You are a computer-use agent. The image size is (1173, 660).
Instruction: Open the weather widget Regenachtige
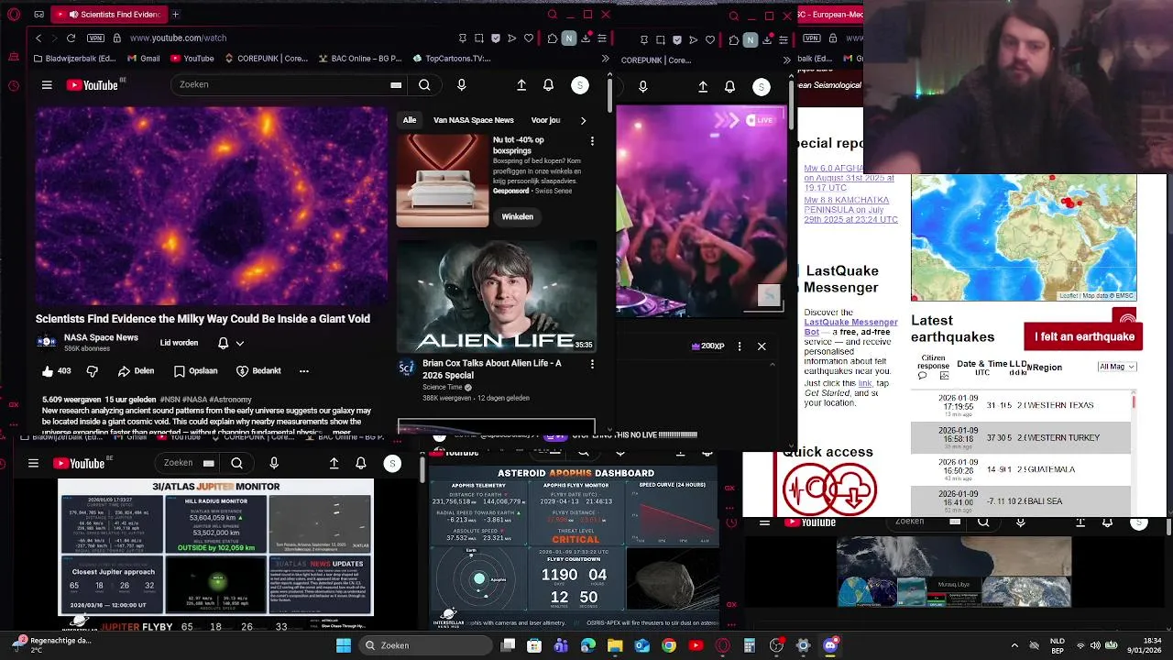tap(50, 645)
